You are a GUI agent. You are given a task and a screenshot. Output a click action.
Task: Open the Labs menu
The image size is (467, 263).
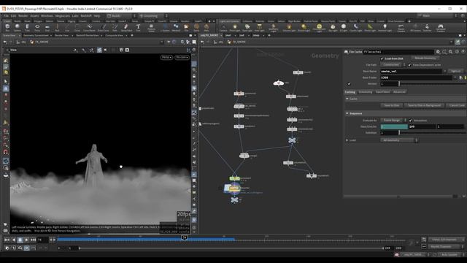[75, 16]
